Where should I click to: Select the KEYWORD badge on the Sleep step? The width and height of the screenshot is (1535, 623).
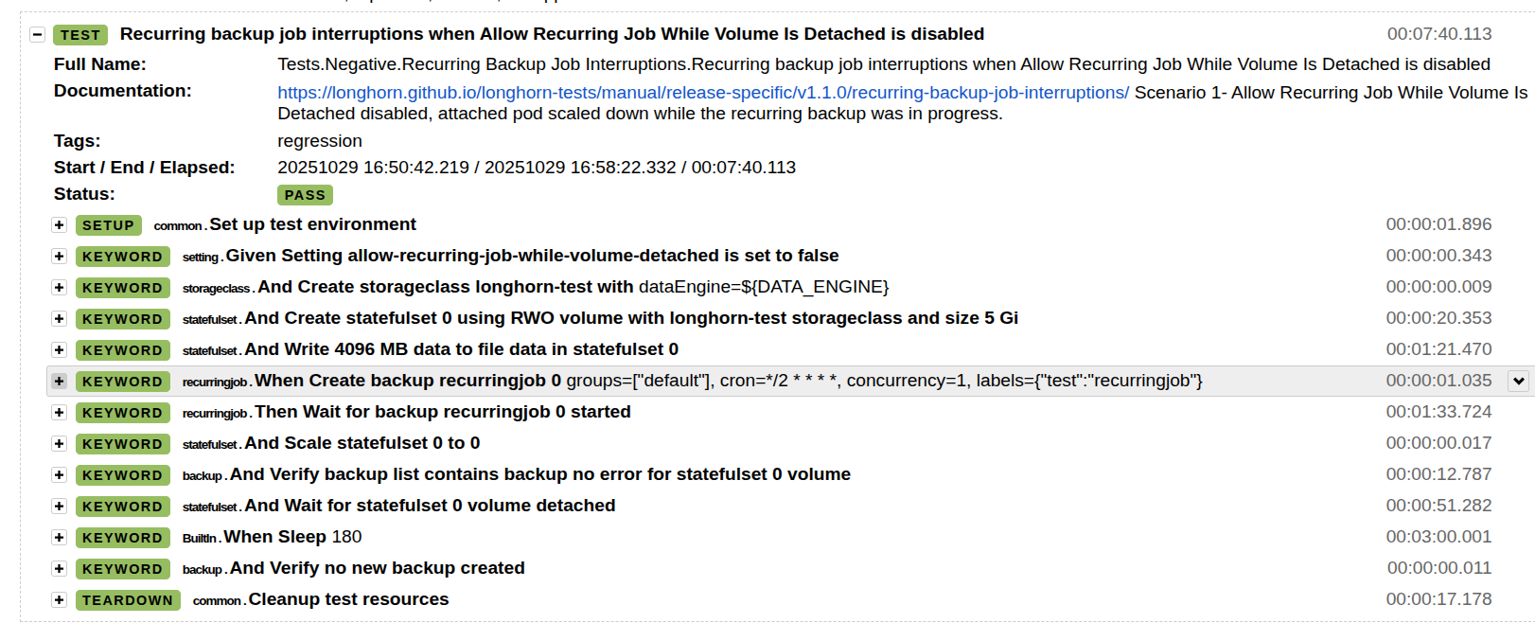[123, 537]
